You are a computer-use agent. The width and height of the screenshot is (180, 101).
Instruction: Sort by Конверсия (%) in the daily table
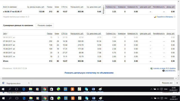point(132,34)
